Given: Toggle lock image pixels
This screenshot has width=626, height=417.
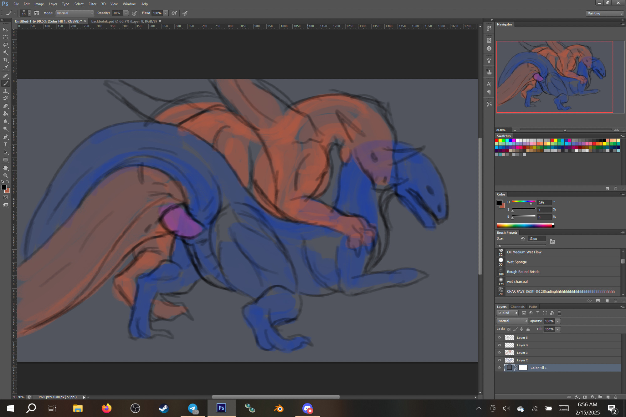Looking at the screenshot, I should tap(515, 329).
